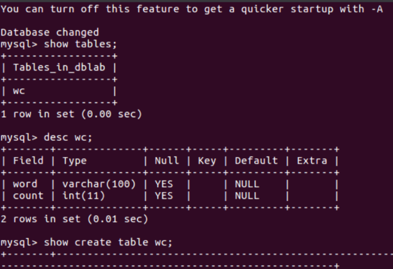
Task: Click YES in the word row
Action: point(164,184)
